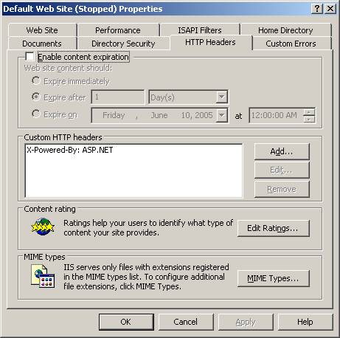Viewport: 340px width, 338px height.
Task: Click the question mark help icon in title bar
Action: [317, 9]
